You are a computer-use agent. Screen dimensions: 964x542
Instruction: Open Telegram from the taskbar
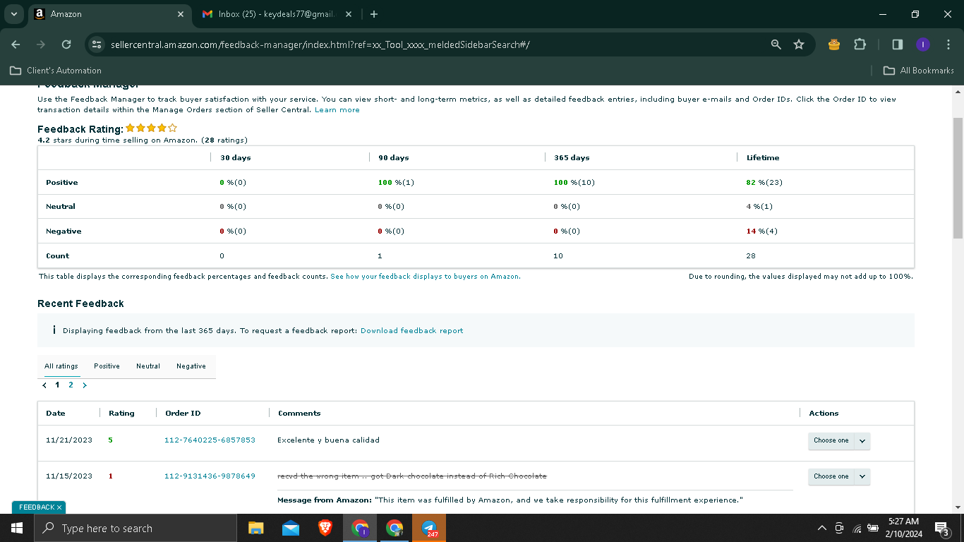tap(429, 528)
